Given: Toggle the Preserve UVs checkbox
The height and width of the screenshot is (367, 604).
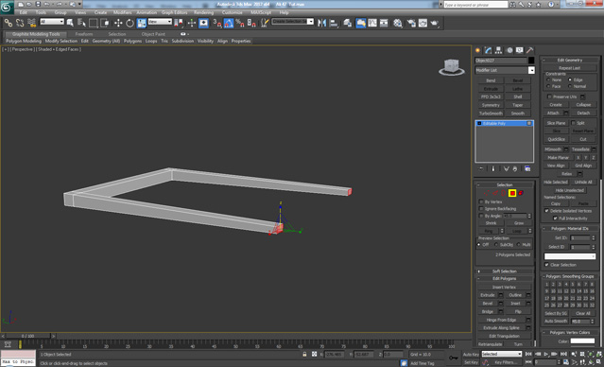Looking at the screenshot, I should [550, 96].
